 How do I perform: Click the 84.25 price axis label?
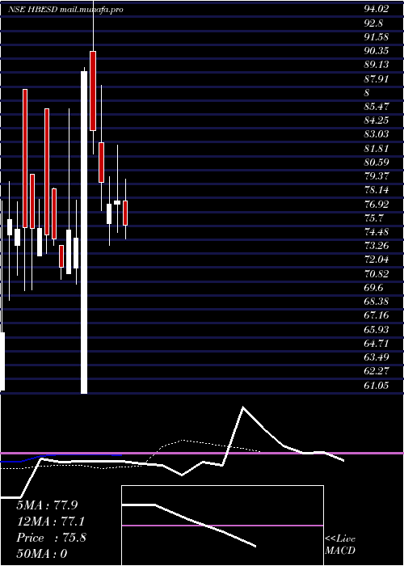[x=377, y=120]
